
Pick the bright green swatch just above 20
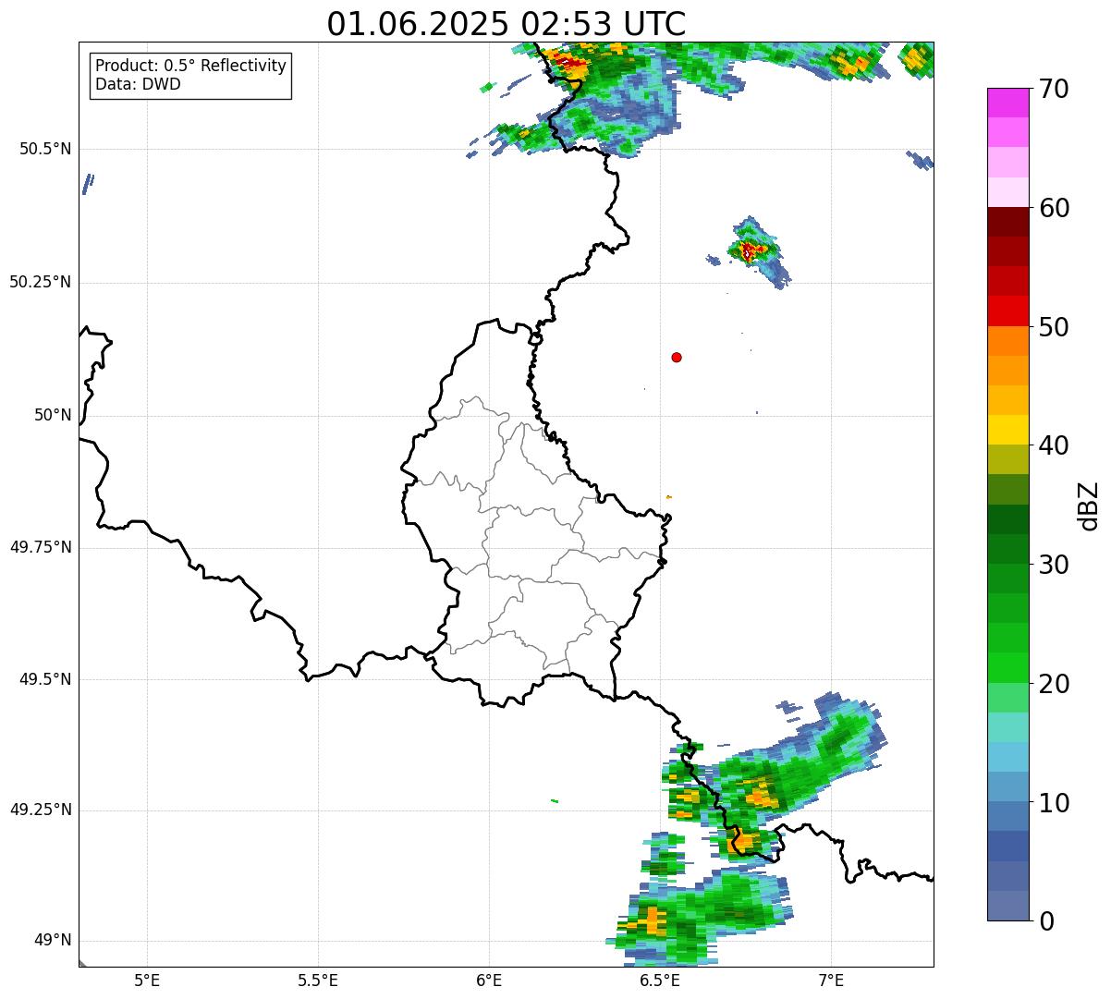click(x=1007, y=668)
